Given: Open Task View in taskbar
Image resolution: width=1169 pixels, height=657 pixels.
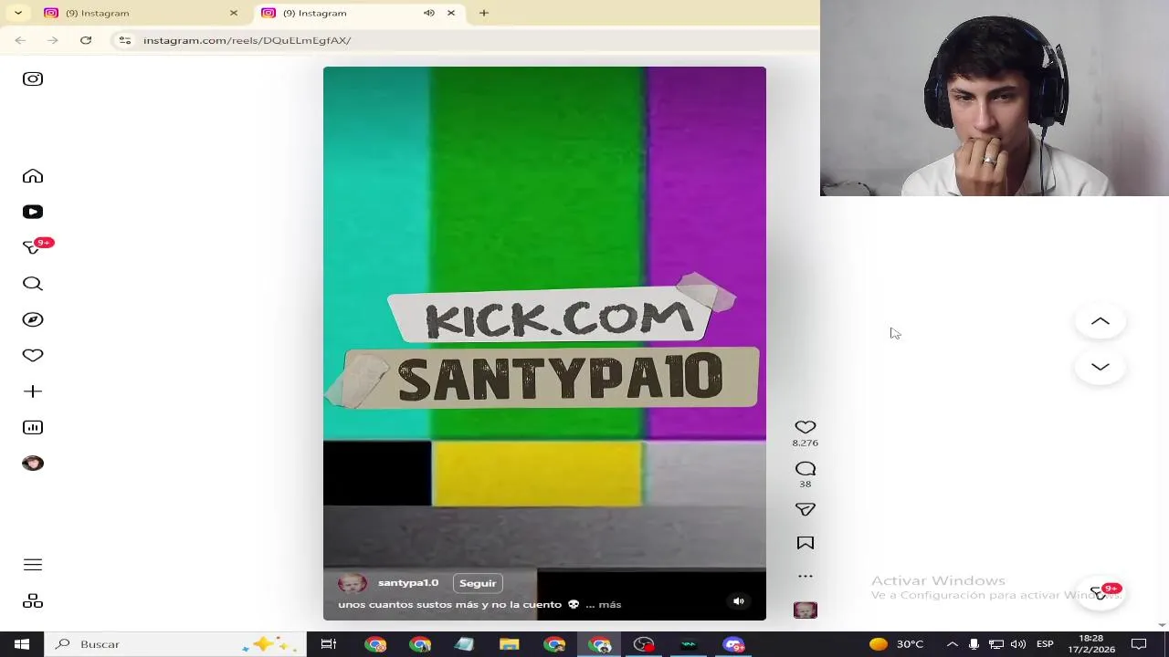Looking at the screenshot, I should pyautogui.click(x=329, y=644).
